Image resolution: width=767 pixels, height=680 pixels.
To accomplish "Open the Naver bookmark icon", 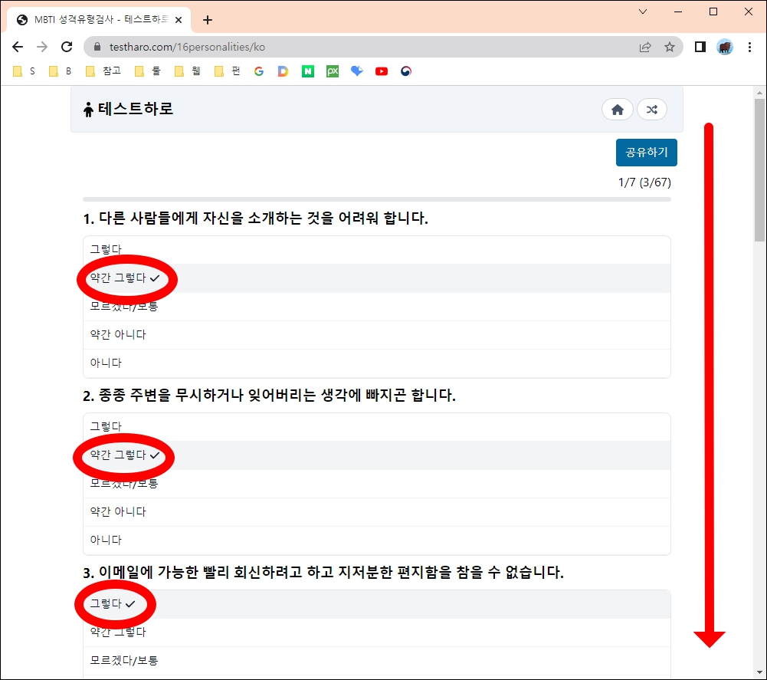I will [x=307, y=71].
